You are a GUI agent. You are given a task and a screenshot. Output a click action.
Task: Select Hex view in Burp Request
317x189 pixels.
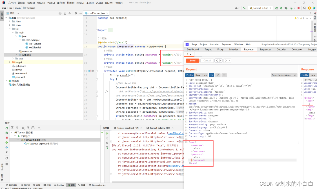pos(205,75)
